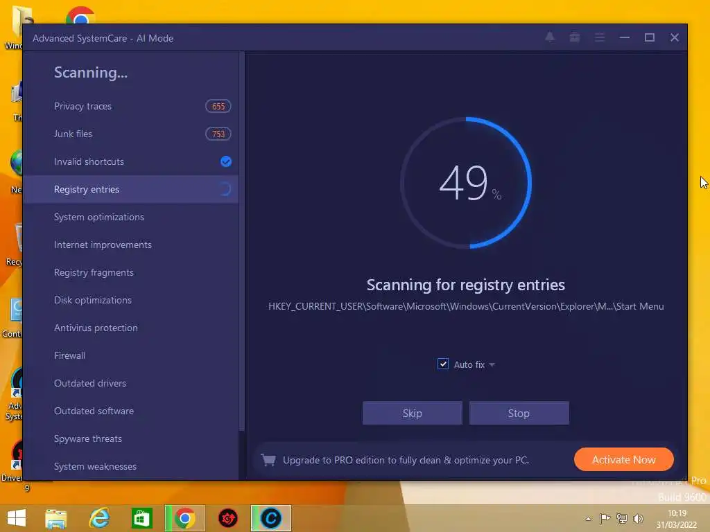Launch Internet Explorer from the taskbar
The height and width of the screenshot is (532, 710).
point(99,518)
